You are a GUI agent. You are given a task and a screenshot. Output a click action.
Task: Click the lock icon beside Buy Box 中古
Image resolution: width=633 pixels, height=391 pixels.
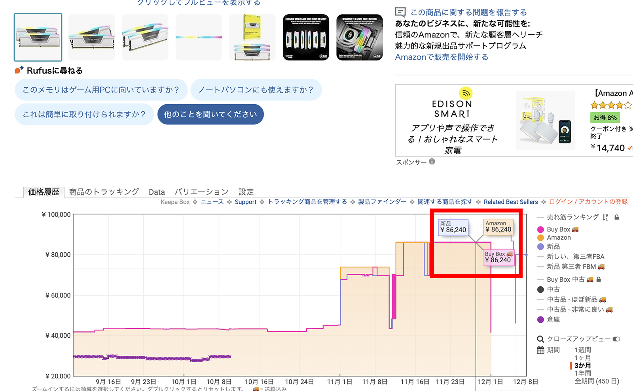599,279
